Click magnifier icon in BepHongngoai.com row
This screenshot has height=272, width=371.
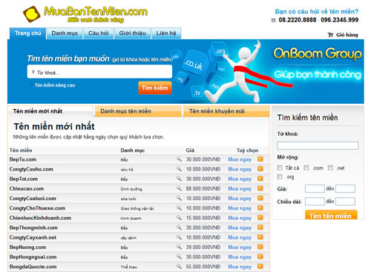pos(179,256)
